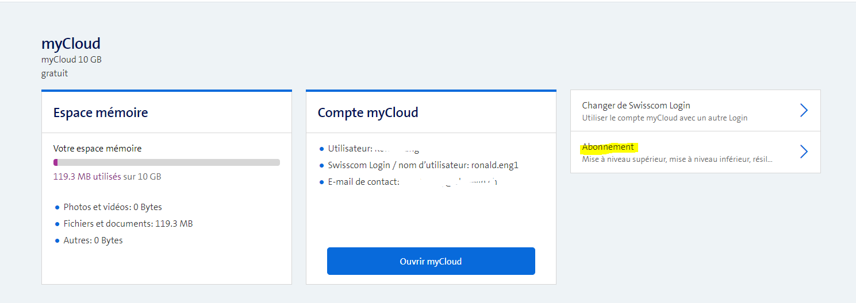The image size is (856, 303).
Task: Click the Espace mémoire card heading
Action: point(101,112)
